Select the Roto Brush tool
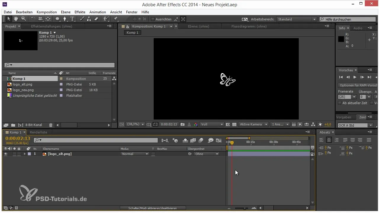379x213 pixels. [x=106, y=19]
